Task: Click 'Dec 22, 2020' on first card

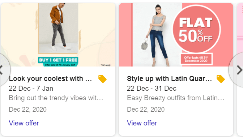Action: (27, 110)
